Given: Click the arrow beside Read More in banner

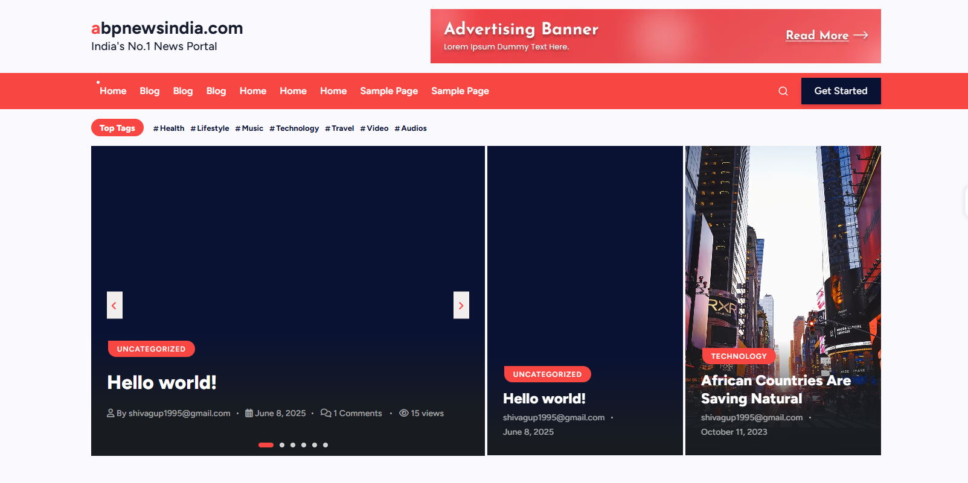Looking at the screenshot, I should point(861,36).
